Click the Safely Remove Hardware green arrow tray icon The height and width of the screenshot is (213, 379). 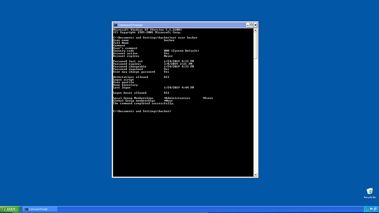368,209
